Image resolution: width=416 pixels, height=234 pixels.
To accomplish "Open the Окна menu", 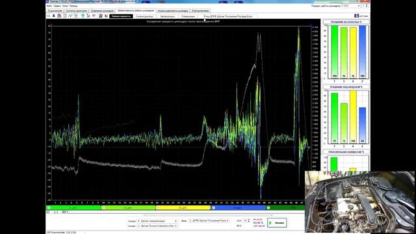I will pos(65,6).
